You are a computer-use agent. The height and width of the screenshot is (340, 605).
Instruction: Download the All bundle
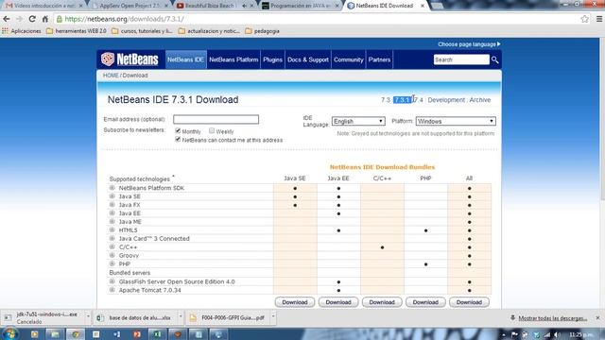click(x=469, y=302)
